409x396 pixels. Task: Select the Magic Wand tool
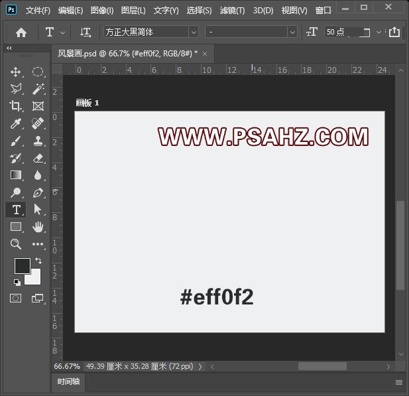pyautogui.click(x=38, y=89)
